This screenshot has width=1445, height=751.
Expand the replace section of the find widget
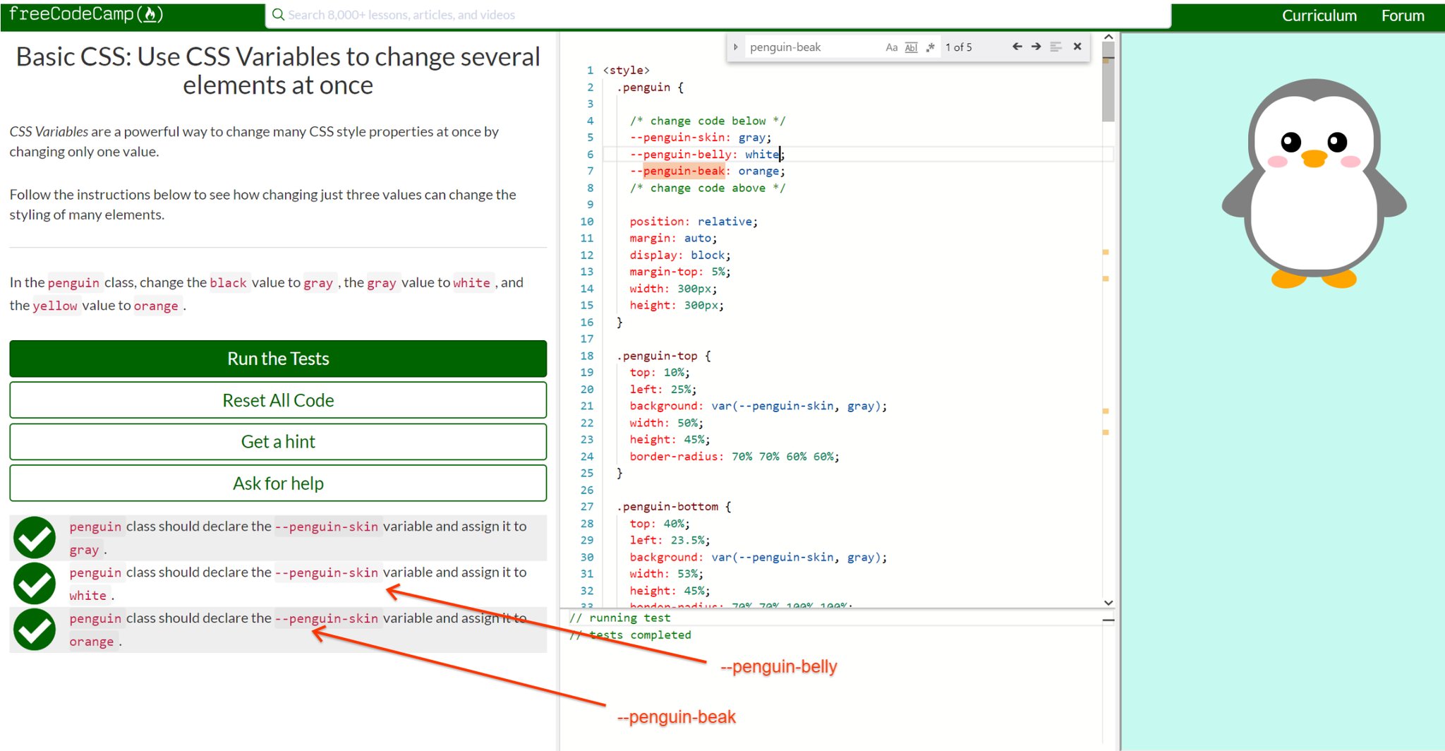(735, 47)
